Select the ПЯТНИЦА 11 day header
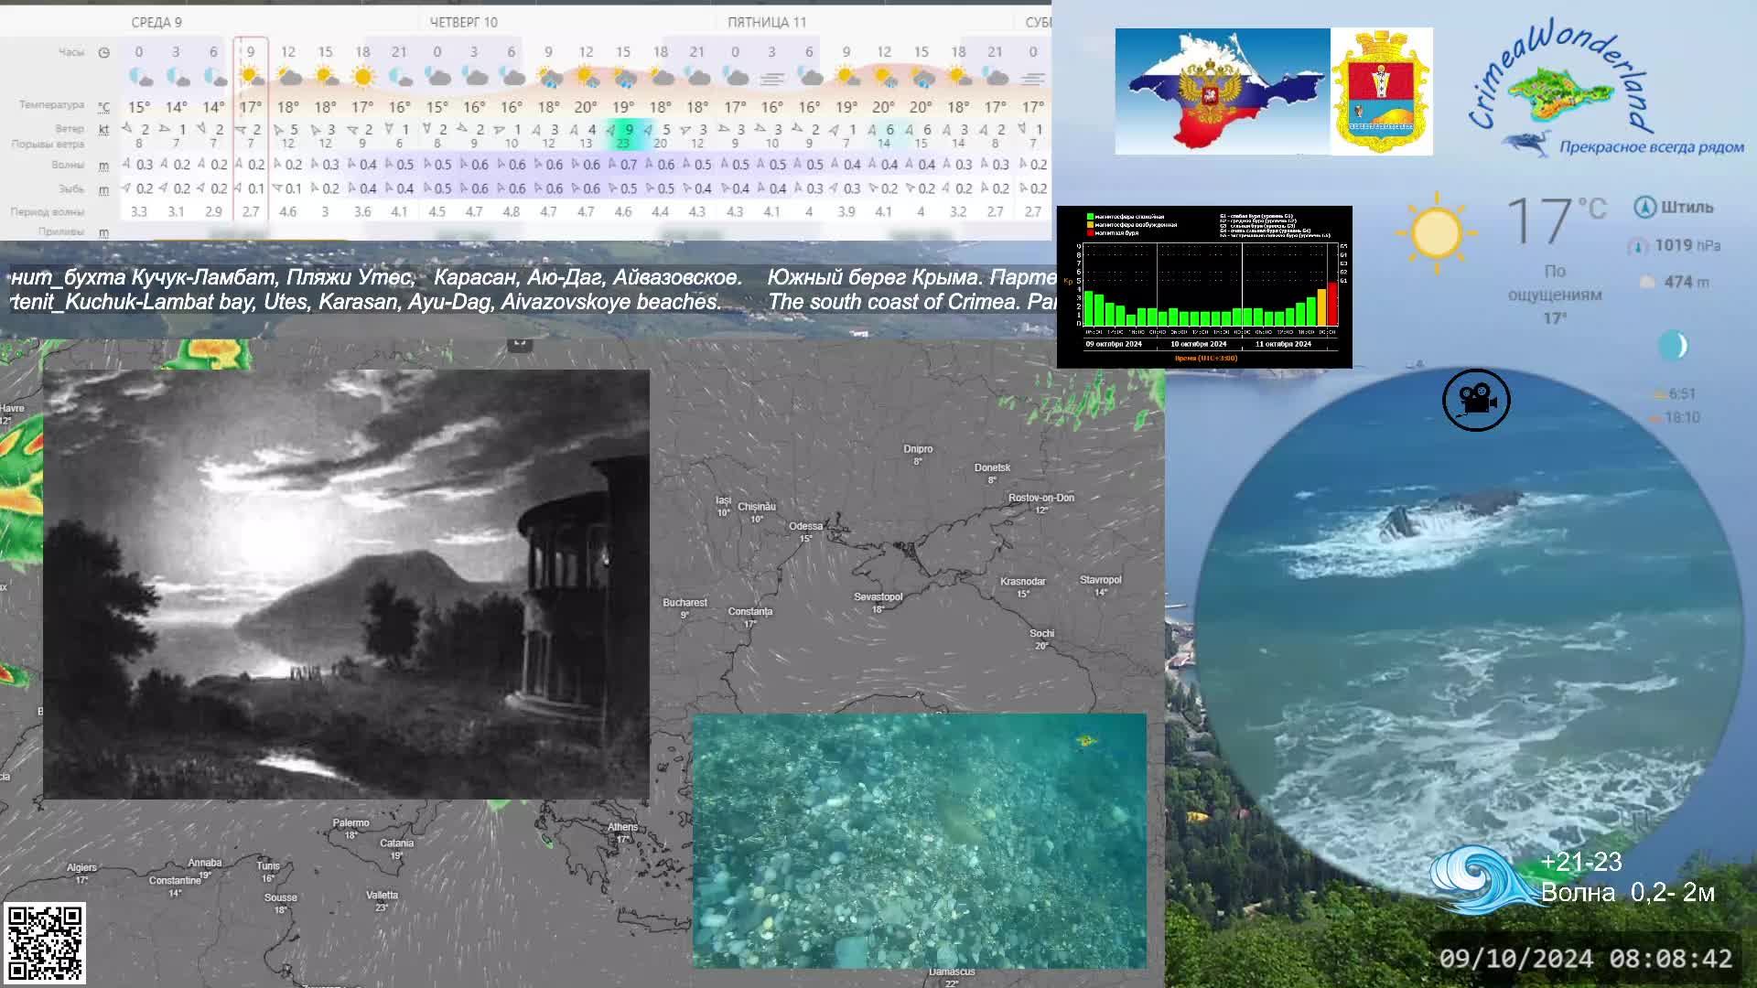The image size is (1757, 988). tap(767, 22)
